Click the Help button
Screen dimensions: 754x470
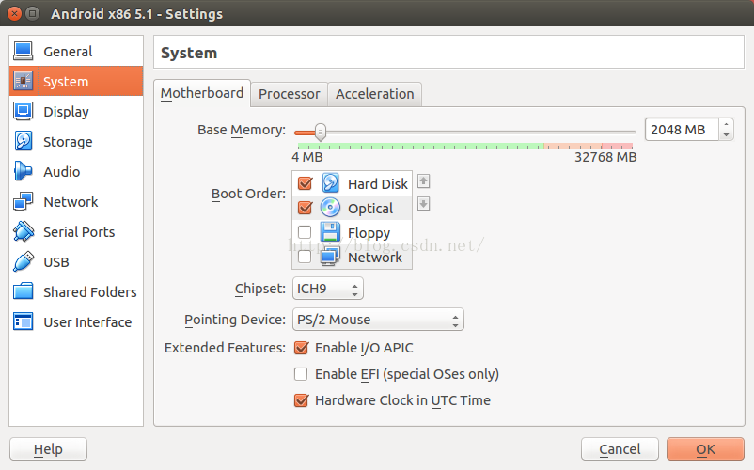tap(48, 449)
